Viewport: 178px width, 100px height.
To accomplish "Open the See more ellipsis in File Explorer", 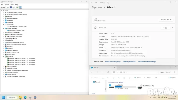I will click(156, 78).
